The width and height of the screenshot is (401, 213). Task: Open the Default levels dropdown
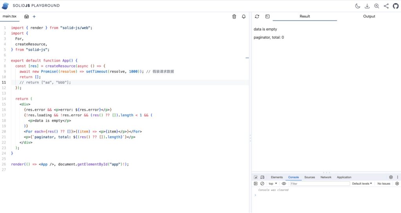pos(362,184)
